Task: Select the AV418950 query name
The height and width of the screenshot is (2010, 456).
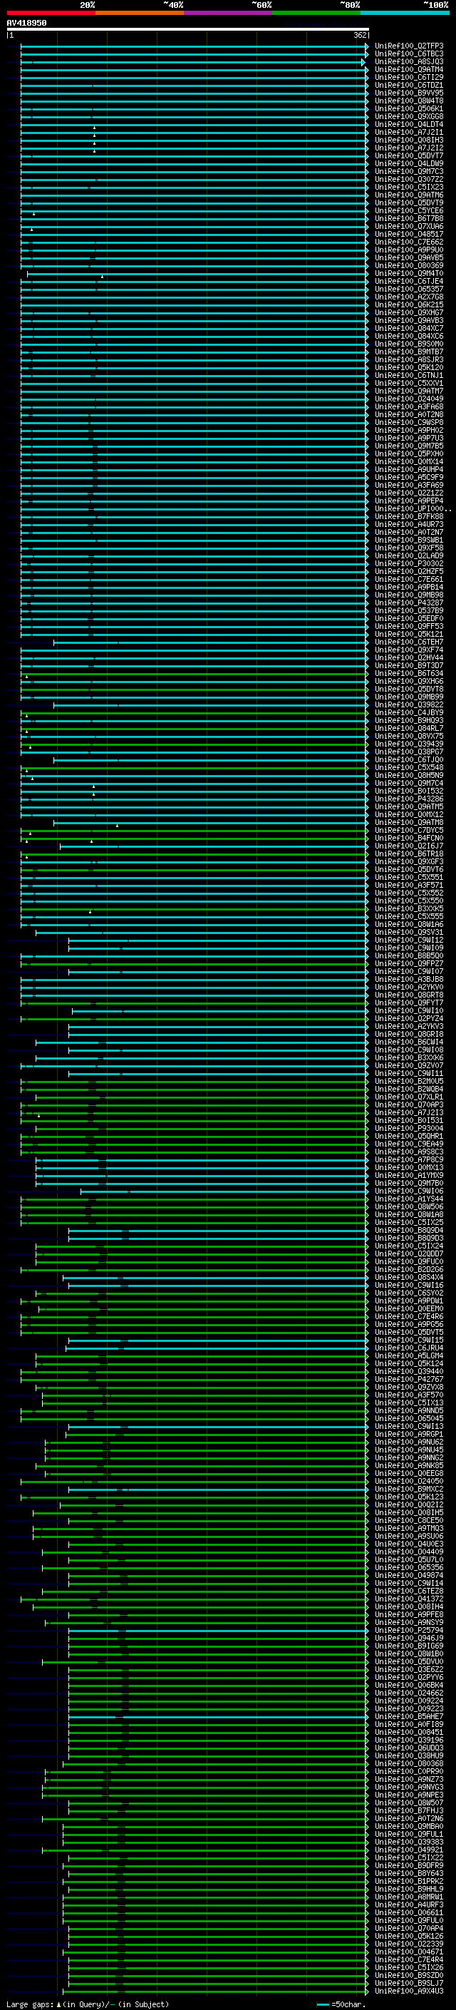Action: tap(26, 23)
